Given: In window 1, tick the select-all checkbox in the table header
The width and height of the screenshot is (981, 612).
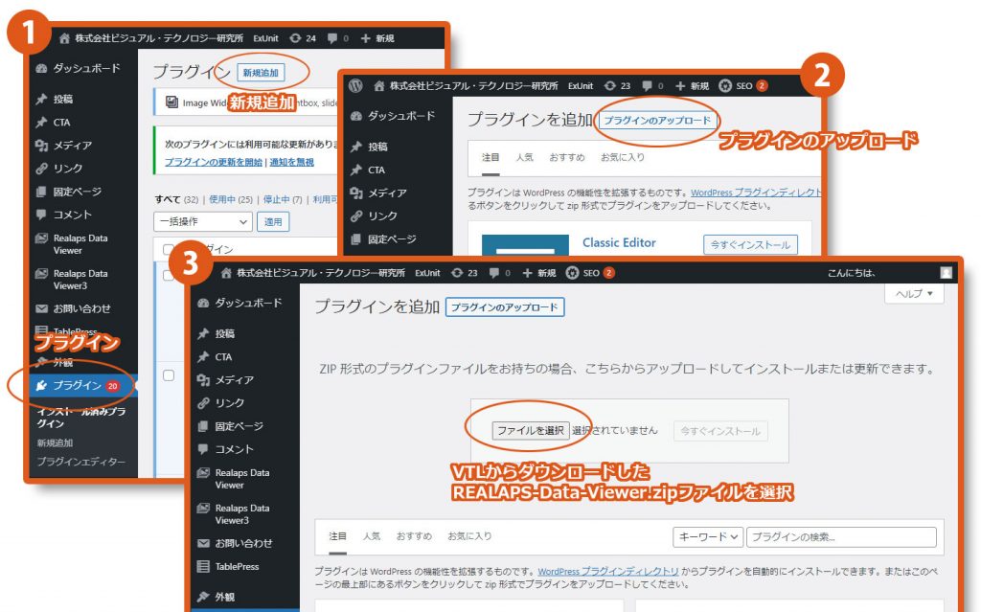Looking at the screenshot, I should click(169, 250).
